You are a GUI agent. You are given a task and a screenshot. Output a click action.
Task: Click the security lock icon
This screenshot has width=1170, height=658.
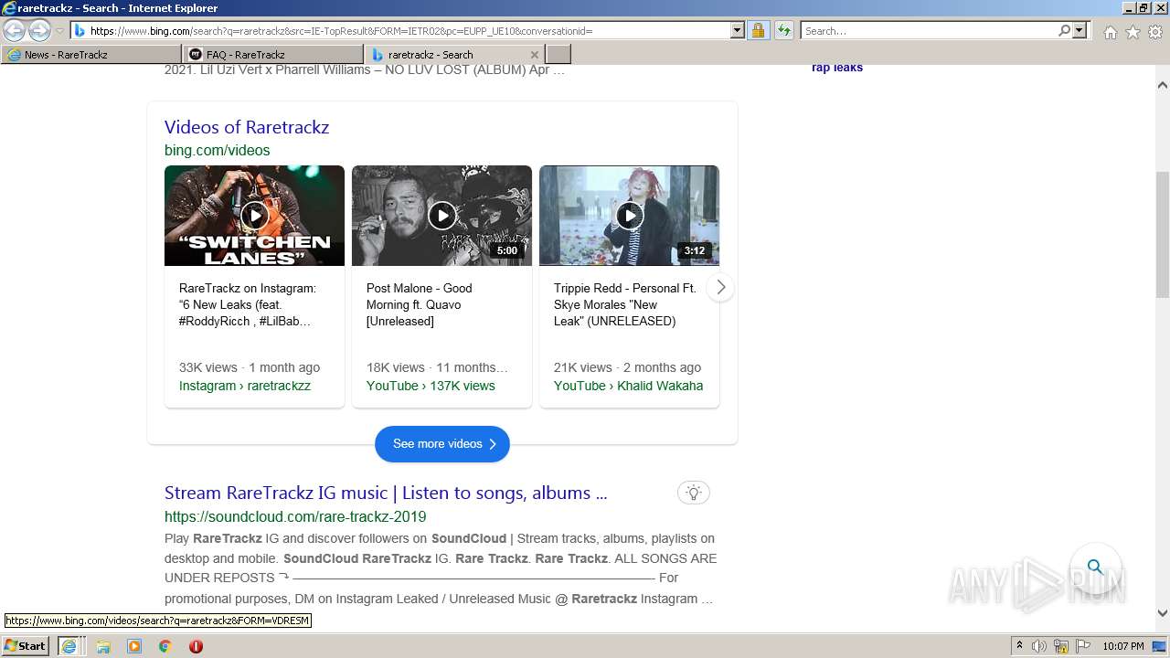click(758, 30)
